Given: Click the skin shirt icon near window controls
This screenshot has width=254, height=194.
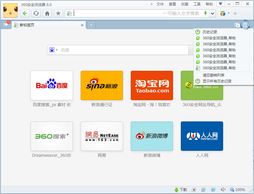Looking at the screenshot, I should [220, 4].
